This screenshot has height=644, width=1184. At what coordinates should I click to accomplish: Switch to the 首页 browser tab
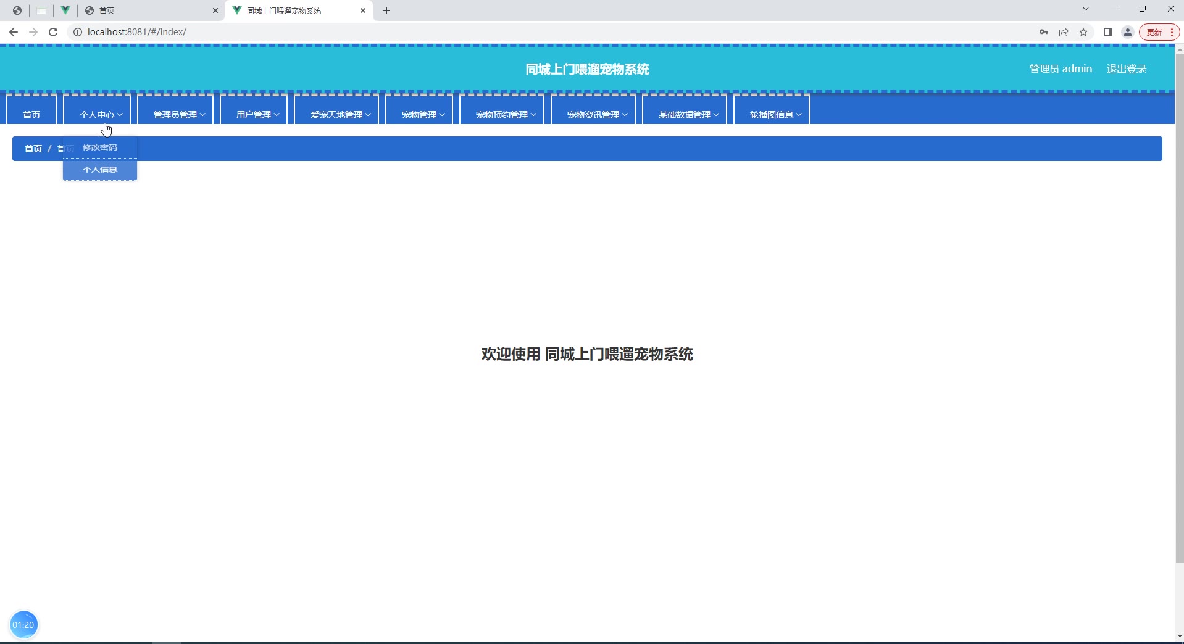click(151, 10)
